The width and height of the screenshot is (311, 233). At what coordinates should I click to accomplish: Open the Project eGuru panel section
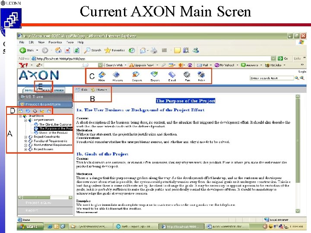(x=45, y=203)
